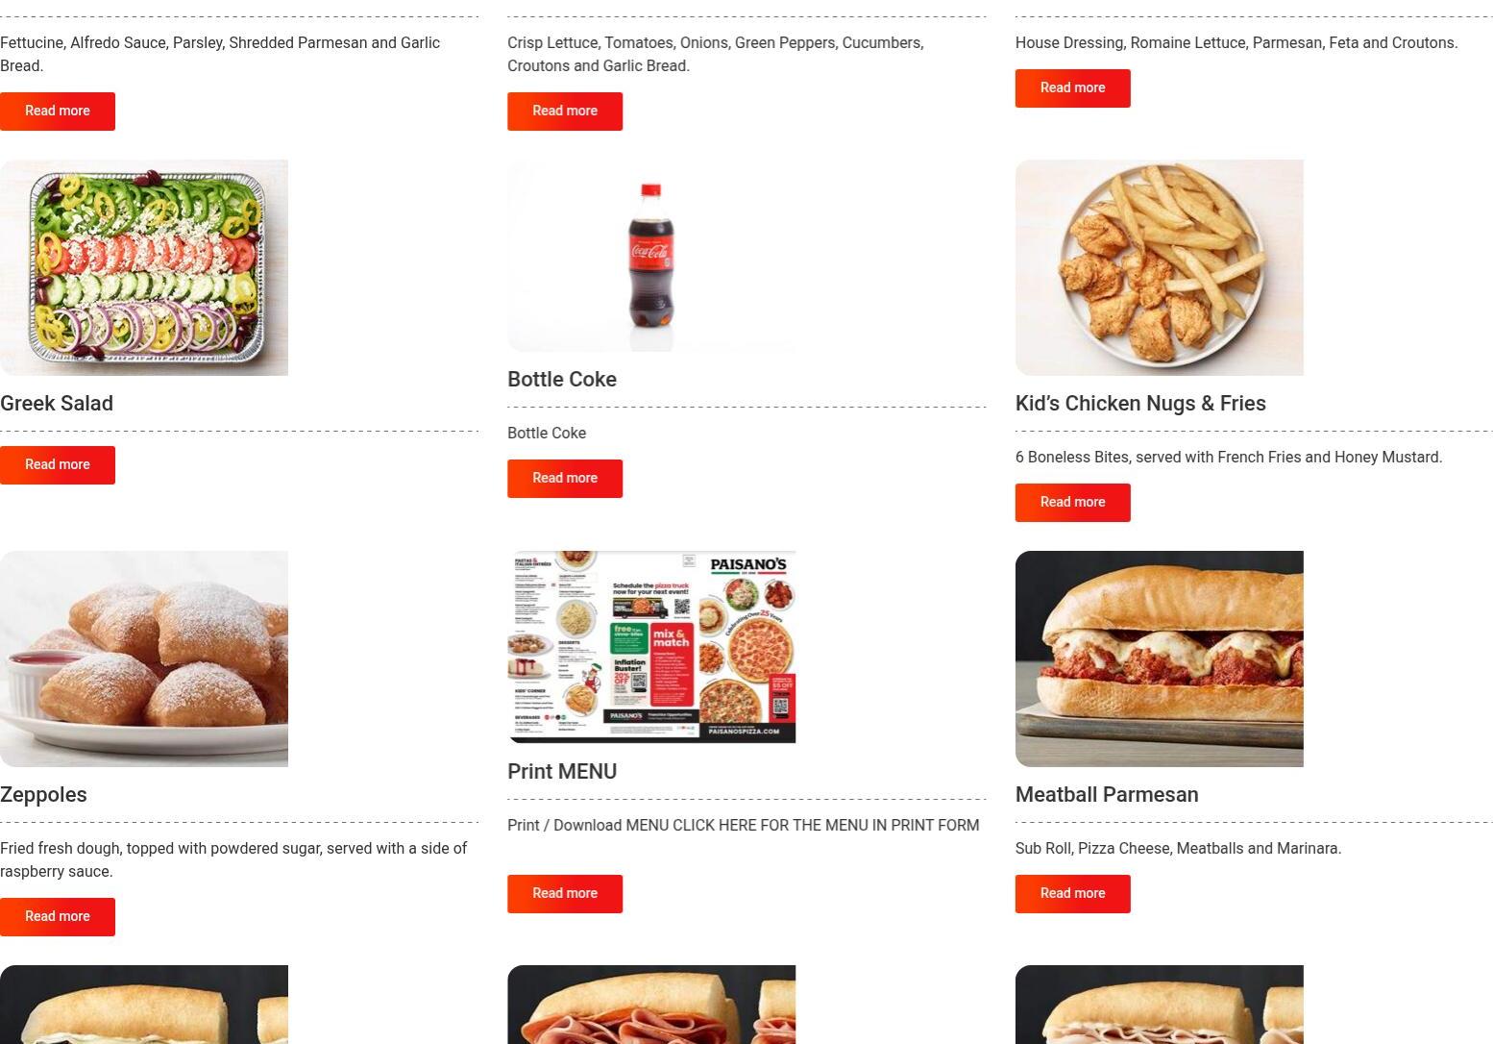Open the Bottle Coke heading link

point(562,380)
